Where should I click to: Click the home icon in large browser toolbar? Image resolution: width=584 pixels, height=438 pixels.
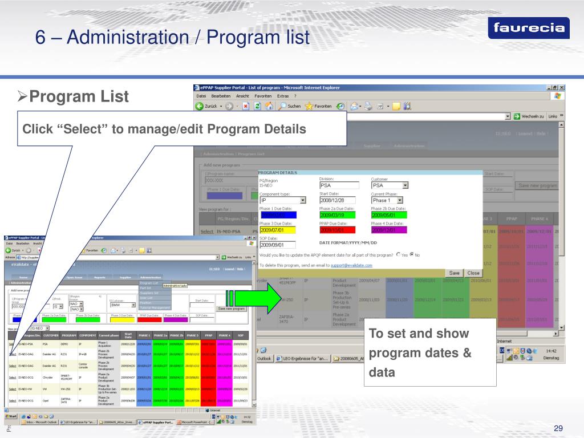[x=269, y=106]
